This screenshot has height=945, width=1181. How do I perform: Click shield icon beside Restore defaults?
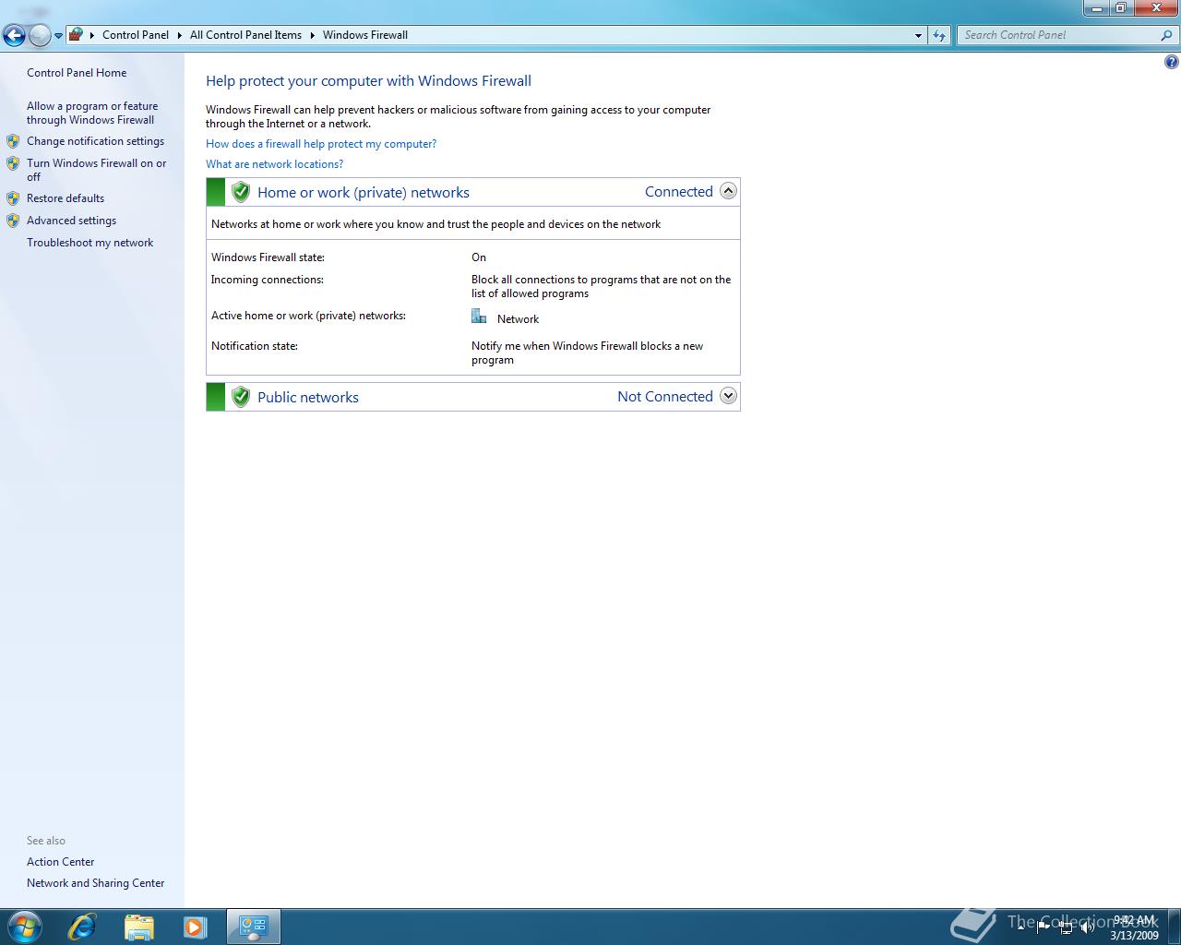click(x=13, y=198)
